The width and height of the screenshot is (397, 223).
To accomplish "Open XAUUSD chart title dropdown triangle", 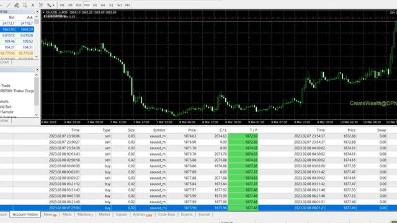I will click(x=43, y=12).
